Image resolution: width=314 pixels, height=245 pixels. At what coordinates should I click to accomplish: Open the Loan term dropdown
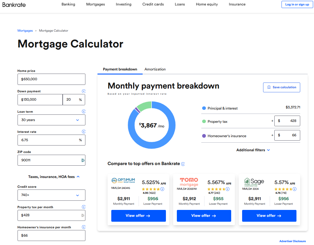pos(51,120)
